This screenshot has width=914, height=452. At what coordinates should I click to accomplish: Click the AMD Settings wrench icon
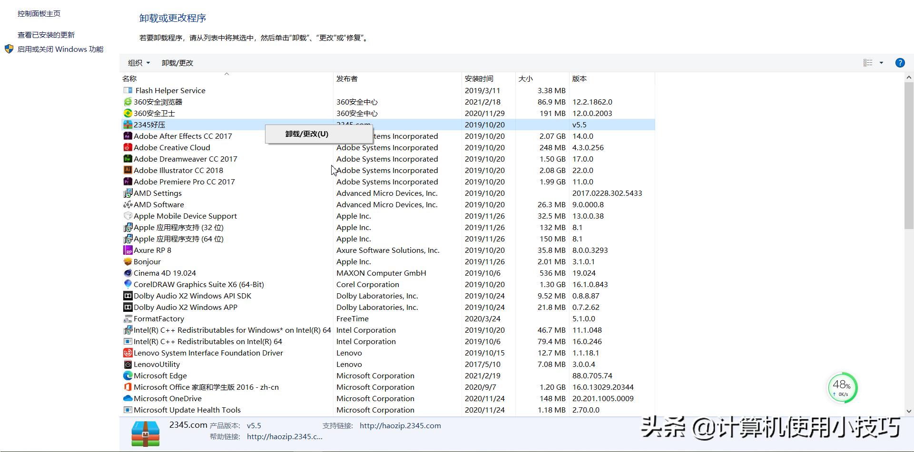(127, 193)
